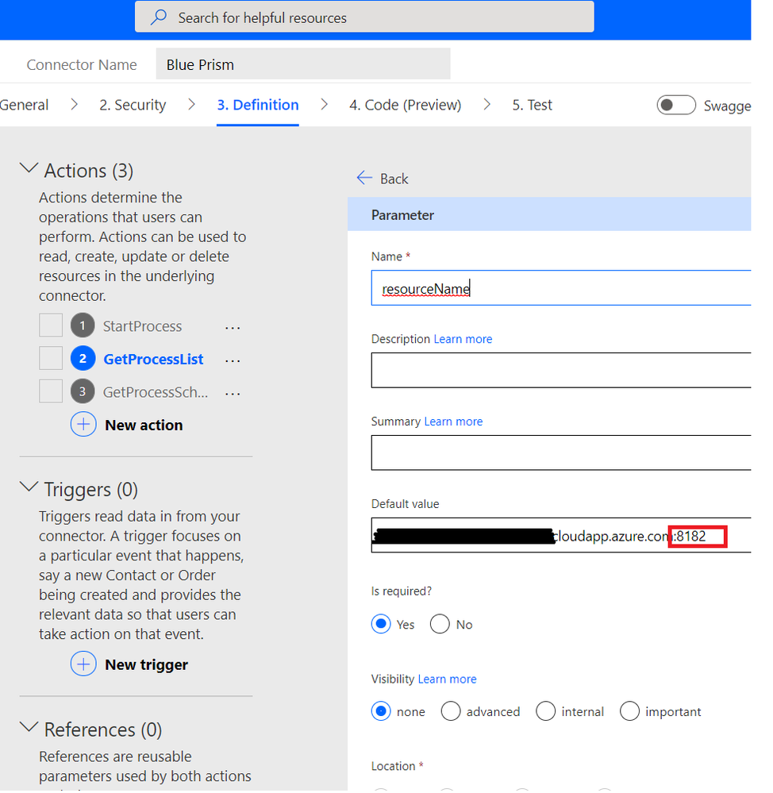Click the New trigger plus icon
773x793 pixels.
point(83,664)
